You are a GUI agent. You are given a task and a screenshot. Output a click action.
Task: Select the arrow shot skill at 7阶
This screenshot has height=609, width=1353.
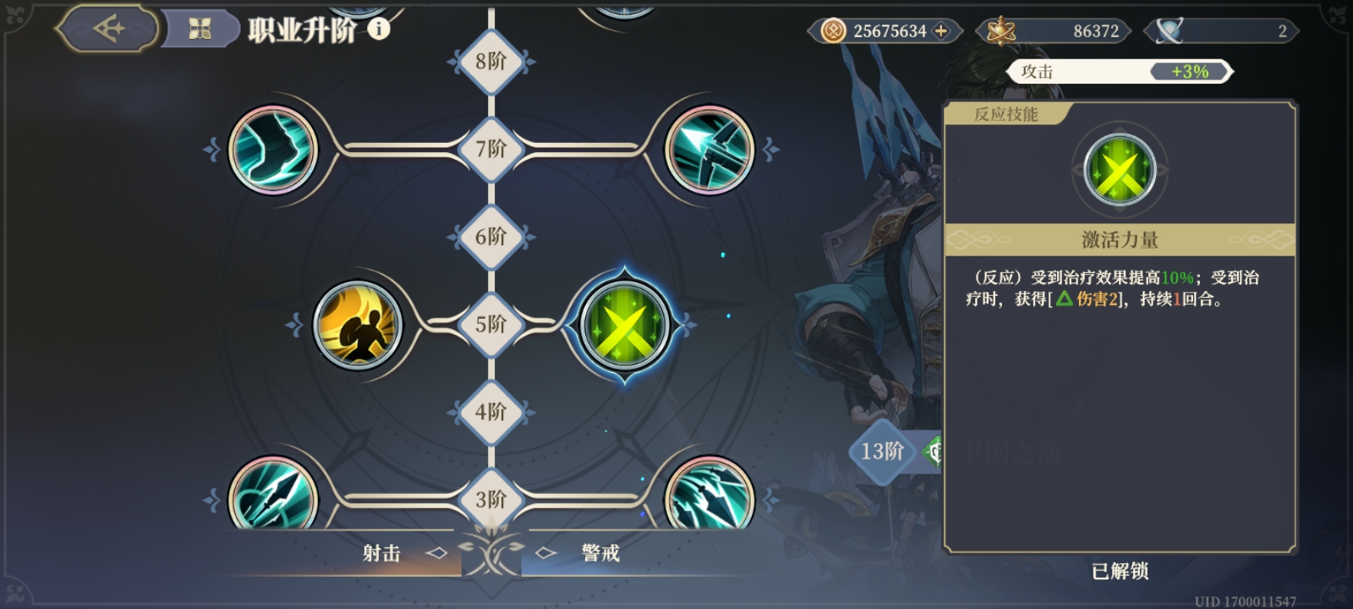pos(709,150)
